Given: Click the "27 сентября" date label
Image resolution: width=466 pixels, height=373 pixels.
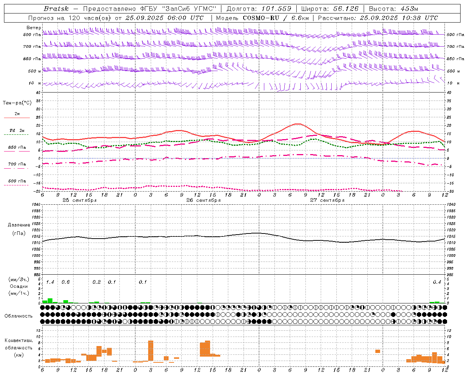Looking at the screenshot, I should tap(327, 200).
